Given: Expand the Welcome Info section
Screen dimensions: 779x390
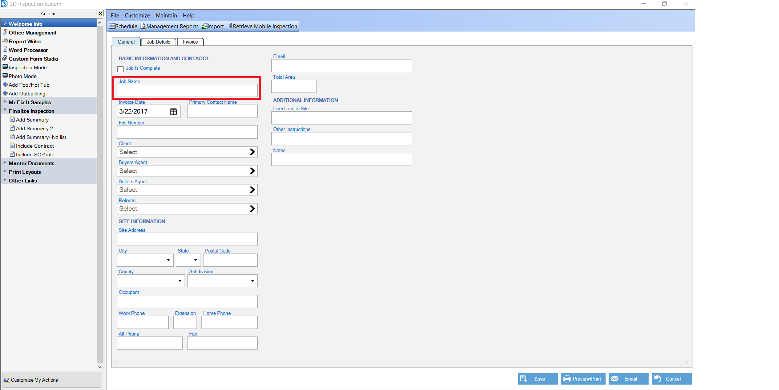Looking at the screenshot, I should pyautogui.click(x=5, y=23).
